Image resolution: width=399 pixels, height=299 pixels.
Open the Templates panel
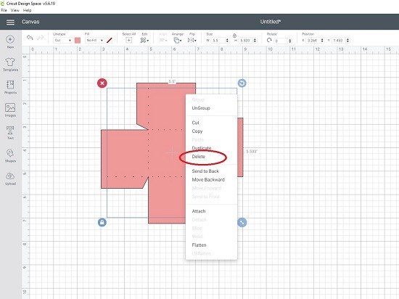point(10,64)
